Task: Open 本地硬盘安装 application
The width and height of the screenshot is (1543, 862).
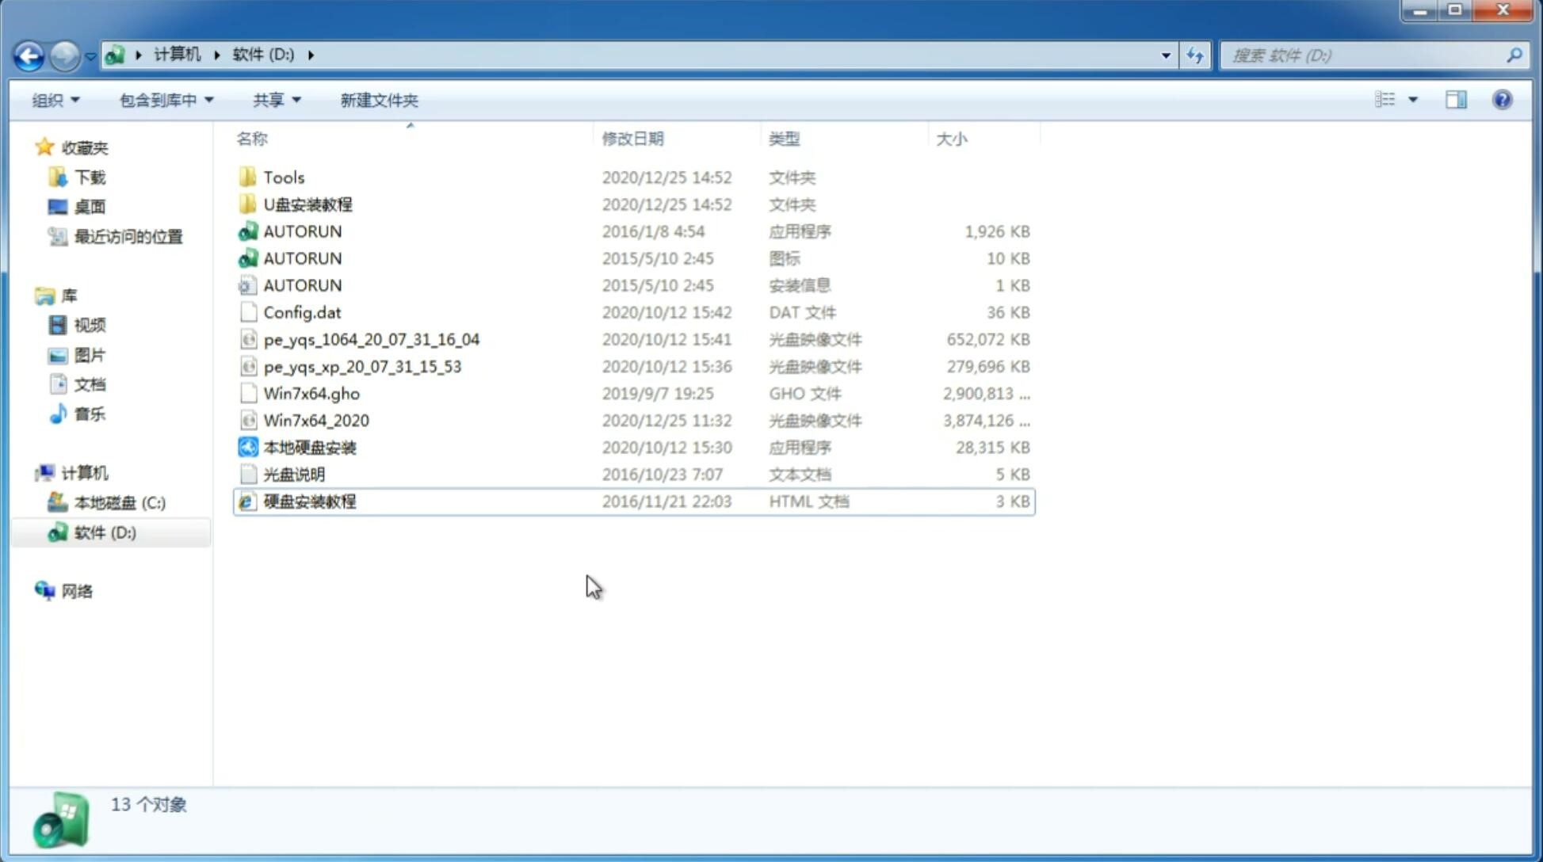Action: tap(309, 446)
